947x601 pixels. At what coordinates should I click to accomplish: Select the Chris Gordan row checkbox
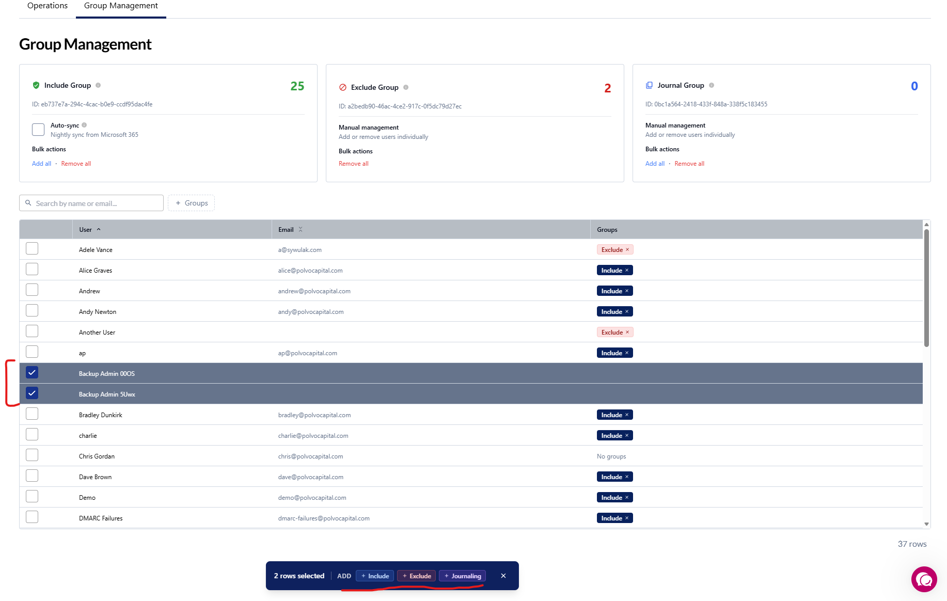coord(32,455)
